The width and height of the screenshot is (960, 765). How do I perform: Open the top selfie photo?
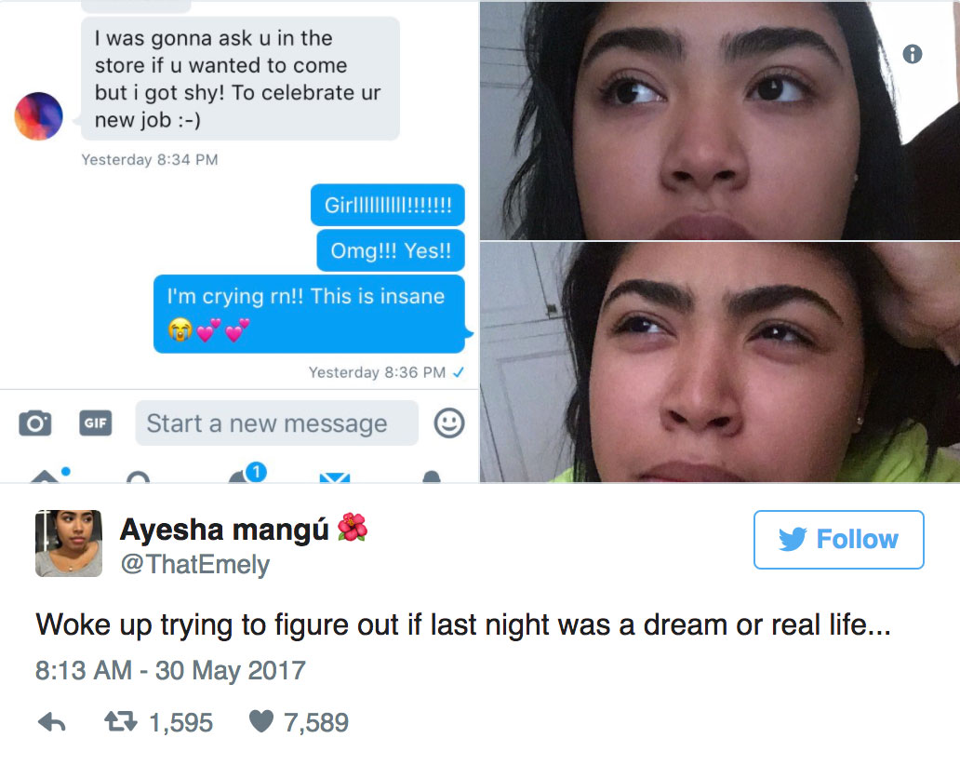720,120
